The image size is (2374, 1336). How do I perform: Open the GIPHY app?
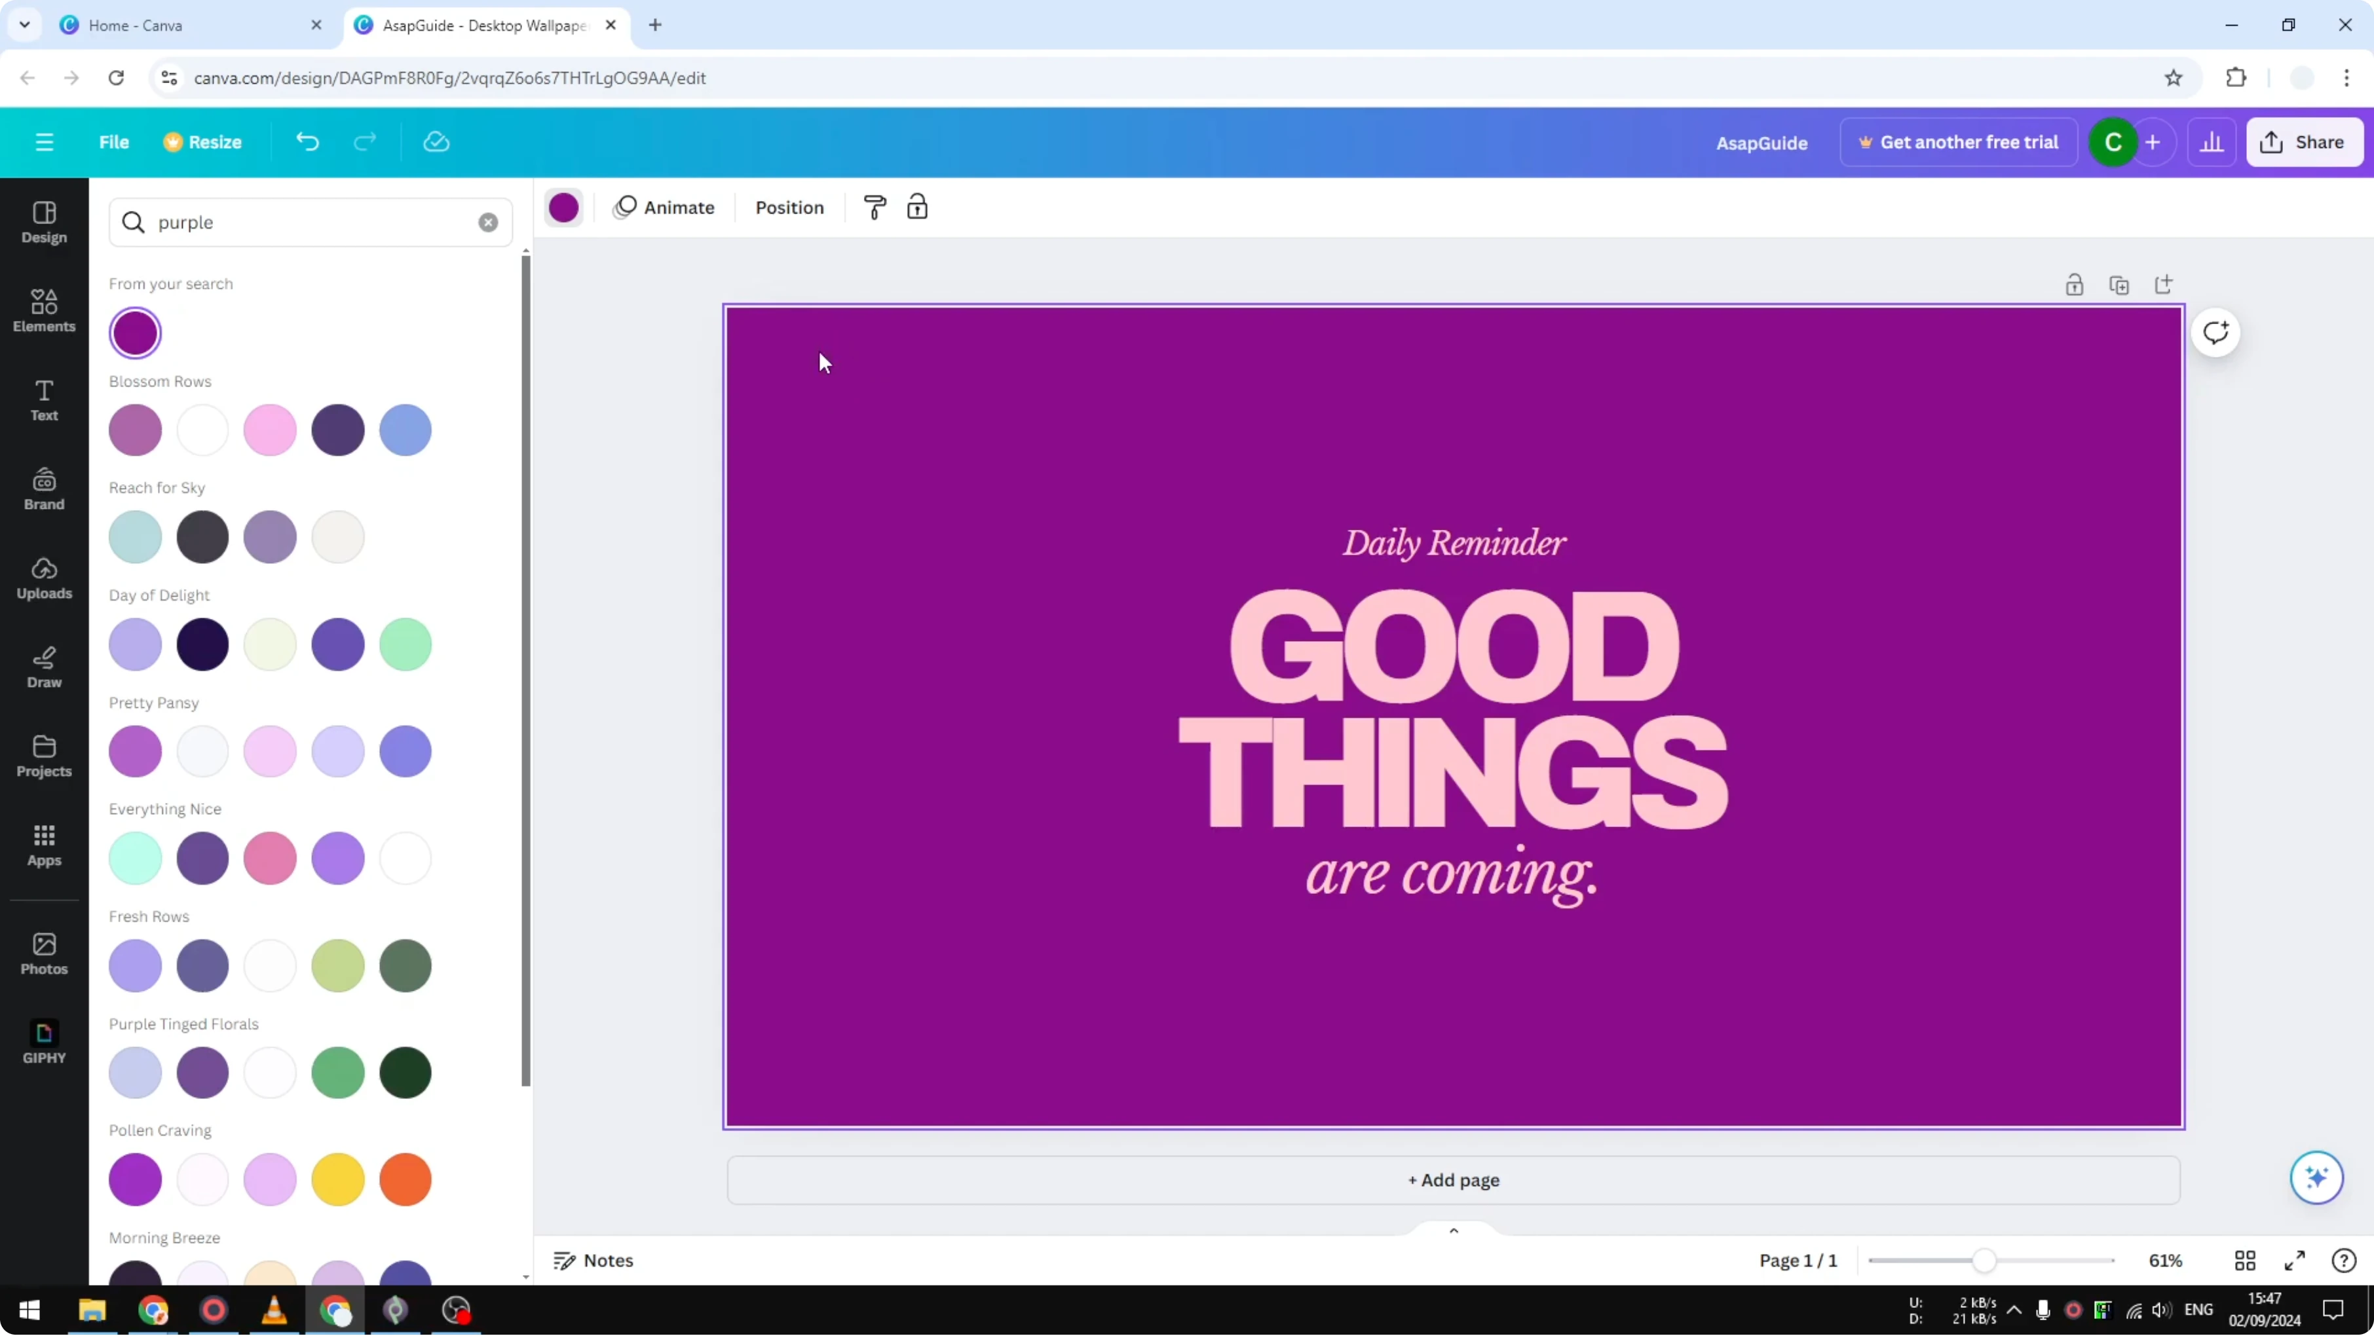(x=45, y=1043)
